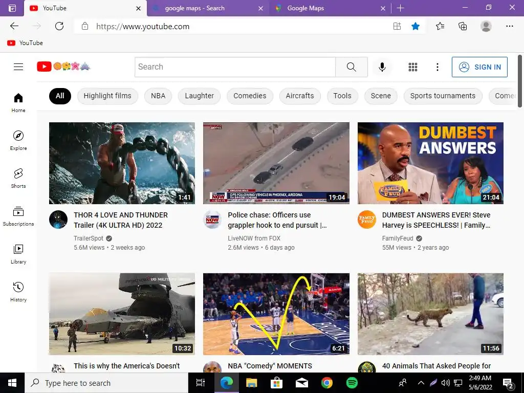This screenshot has width=524, height=393.
Task: Click the TrailerSpot channel avatar
Action: point(58,220)
